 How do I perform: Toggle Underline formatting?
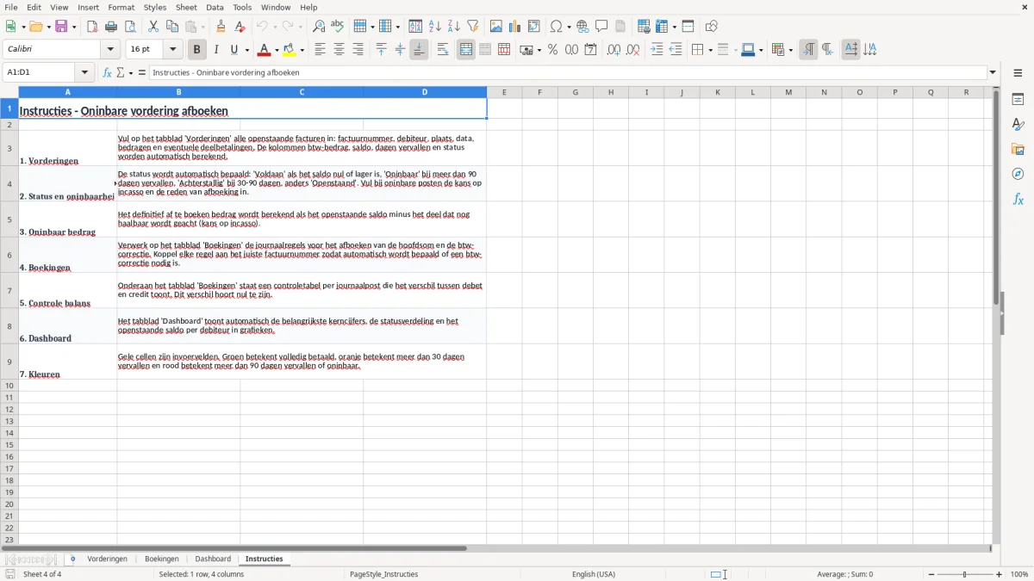pyautogui.click(x=234, y=50)
